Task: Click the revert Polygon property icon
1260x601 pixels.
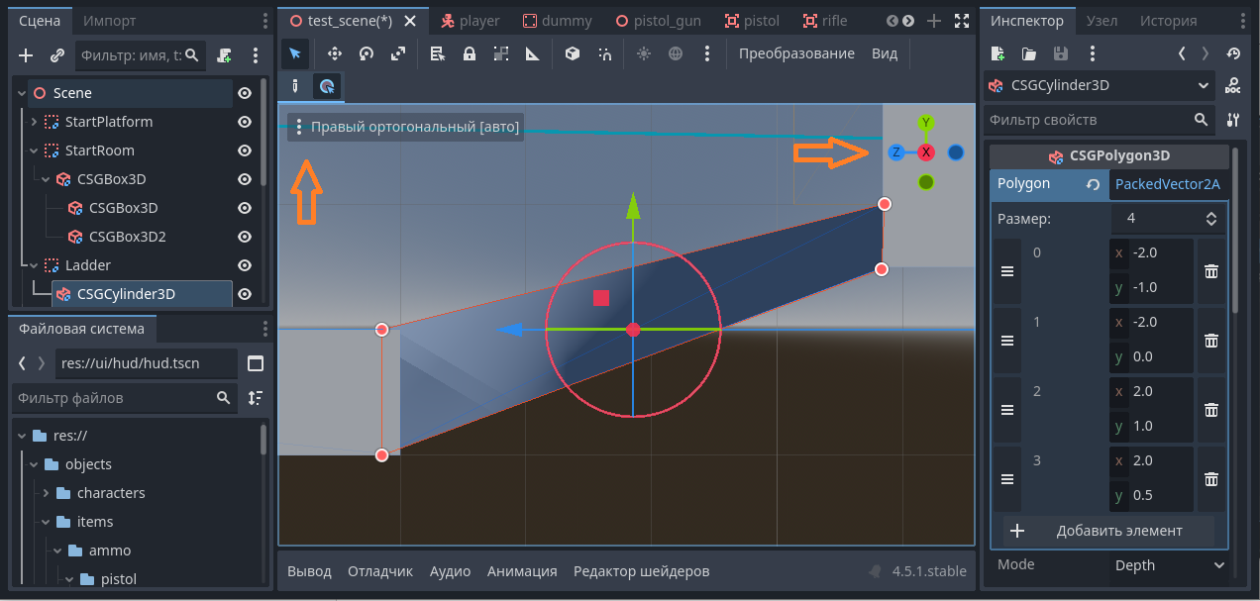Action: coord(1093,184)
